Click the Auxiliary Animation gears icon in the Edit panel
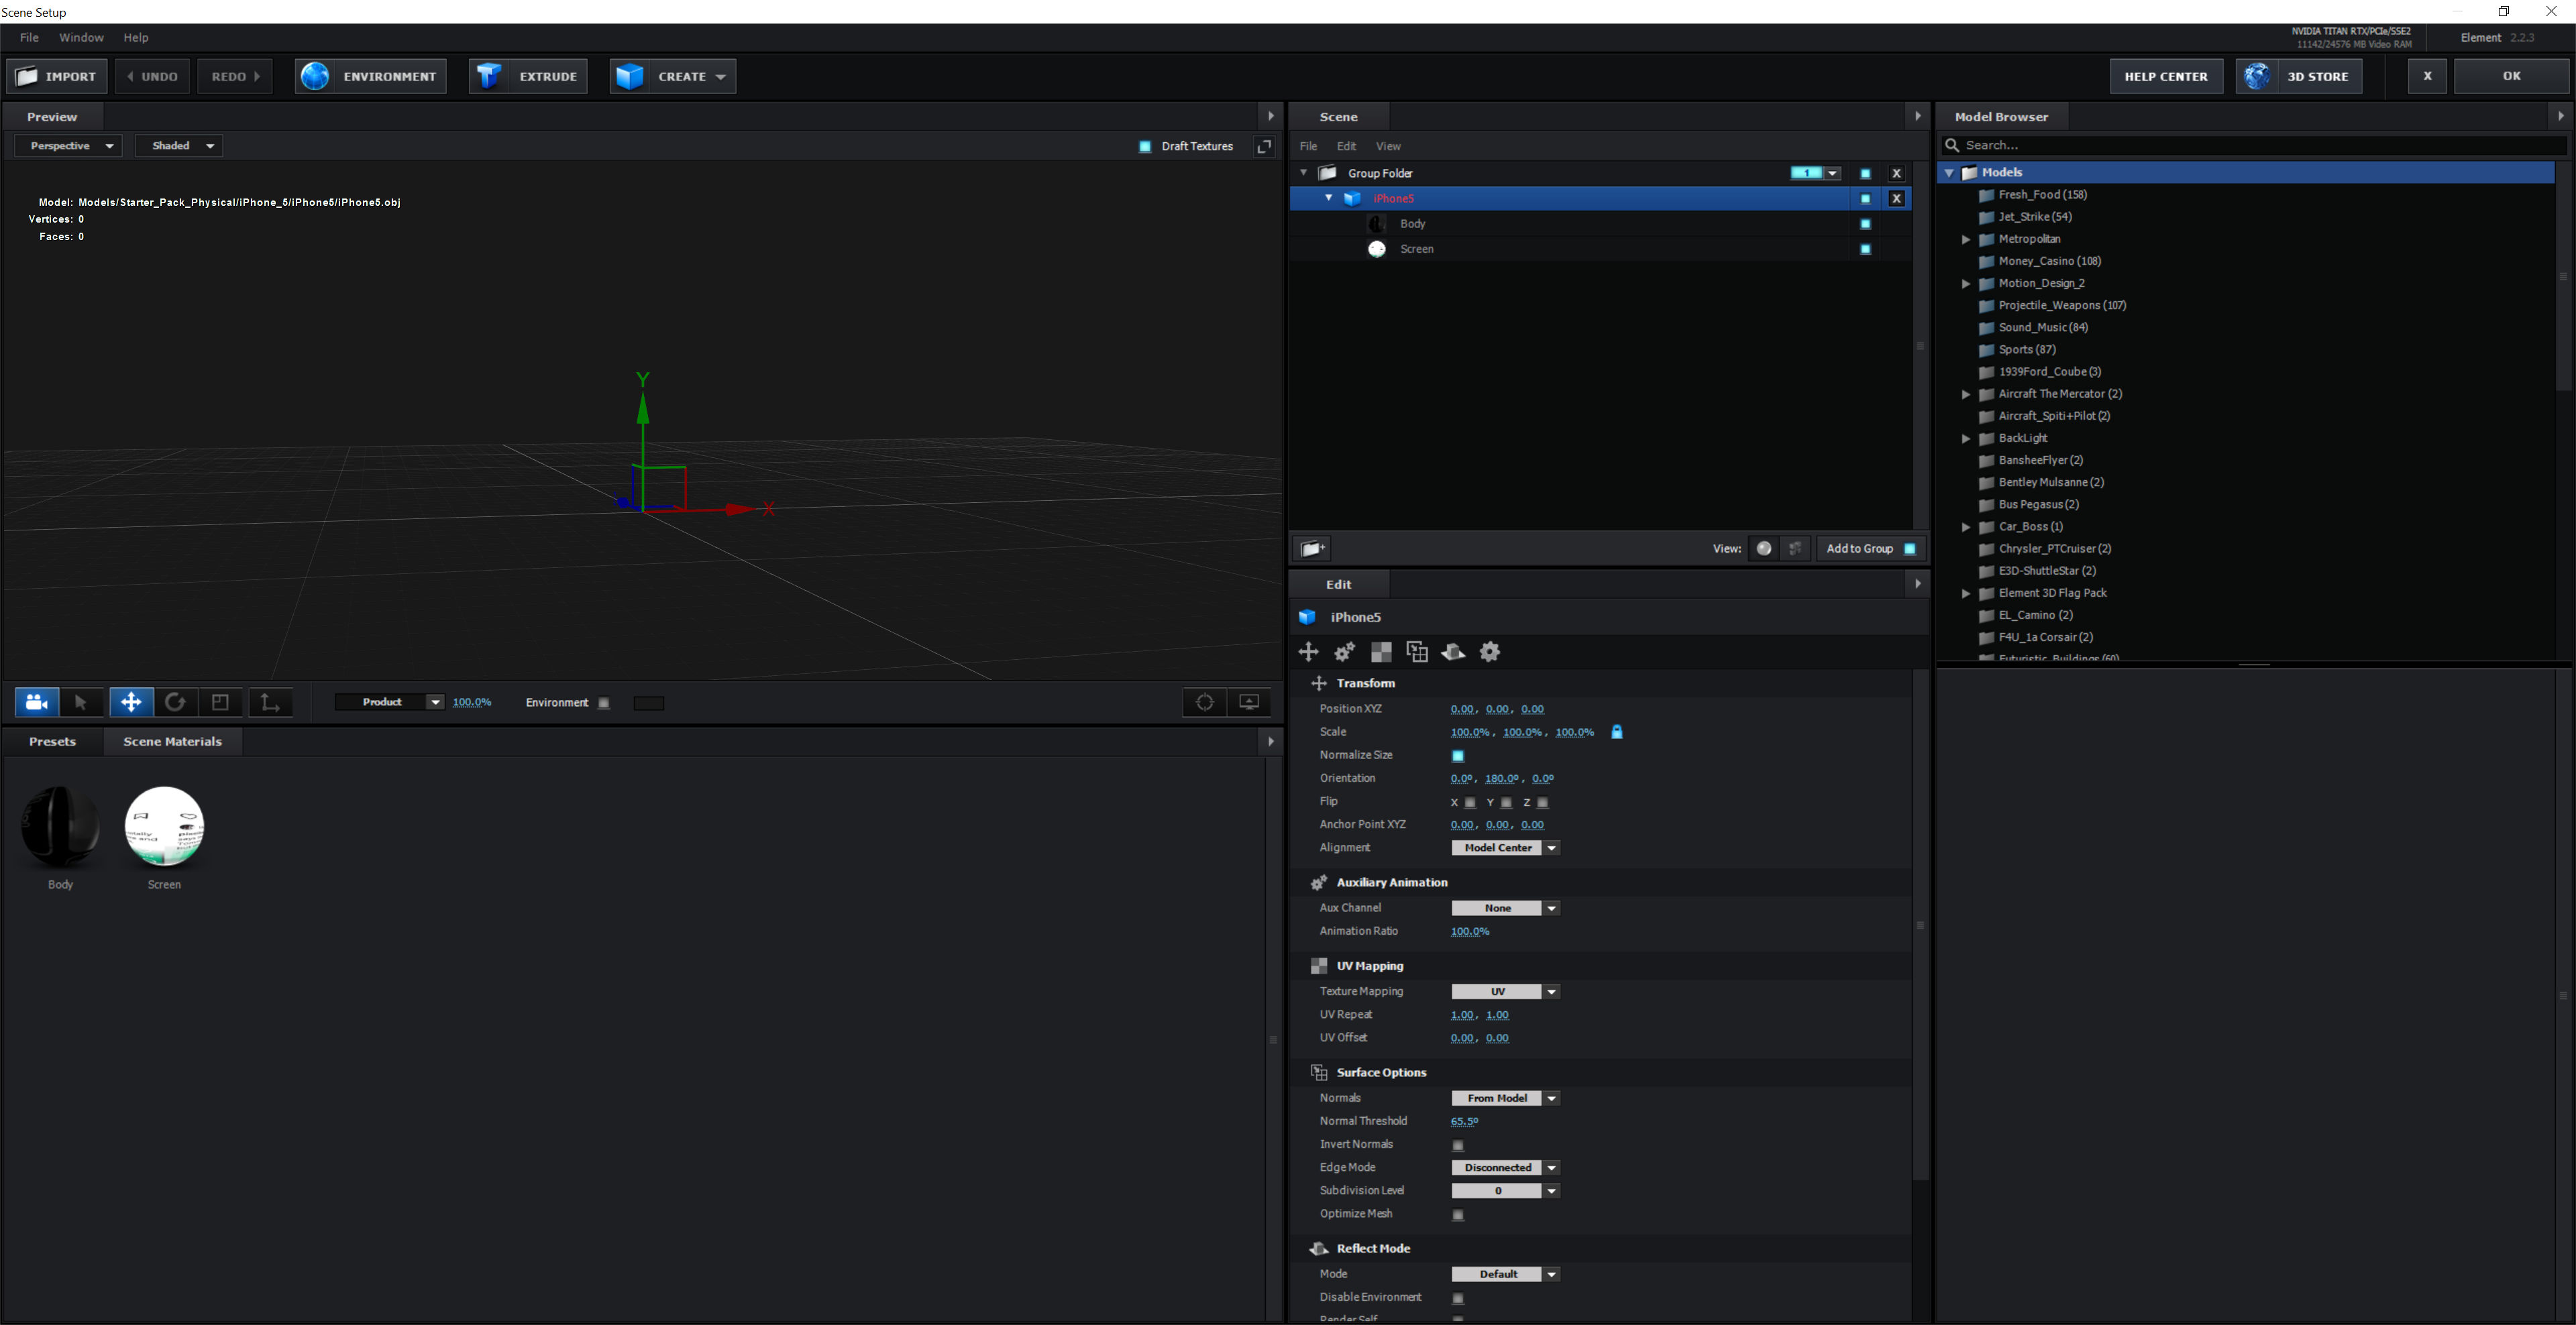 coord(1344,652)
